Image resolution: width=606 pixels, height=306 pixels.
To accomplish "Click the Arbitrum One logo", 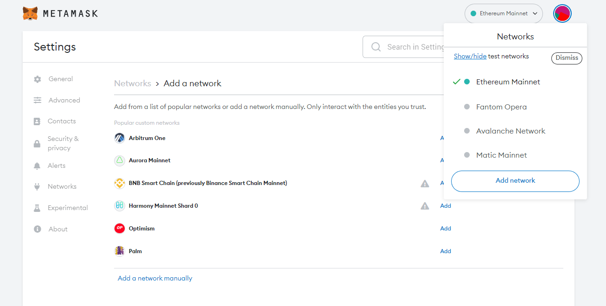I will click(120, 138).
